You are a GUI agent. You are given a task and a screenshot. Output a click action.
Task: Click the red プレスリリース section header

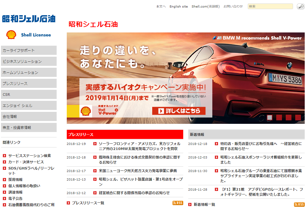[x=125, y=134]
